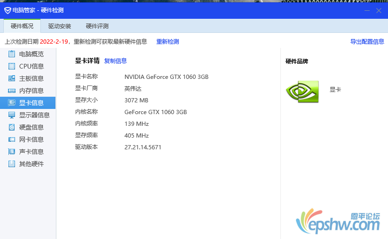The width and height of the screenshot is (388, 239).
Task: Click the 电脑概览 clipboard icon
Action: point(12,54)
